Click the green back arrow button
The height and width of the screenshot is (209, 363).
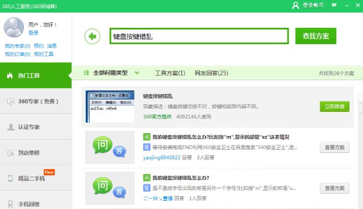[x=92, y=37]
